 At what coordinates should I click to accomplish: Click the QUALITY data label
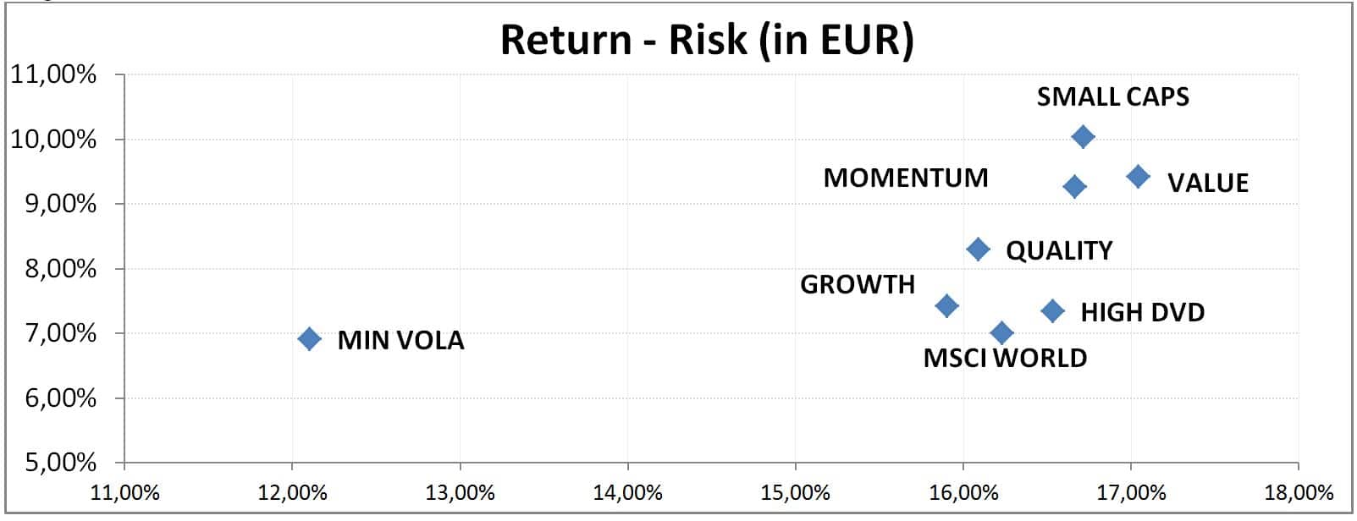click(1058, 250)
